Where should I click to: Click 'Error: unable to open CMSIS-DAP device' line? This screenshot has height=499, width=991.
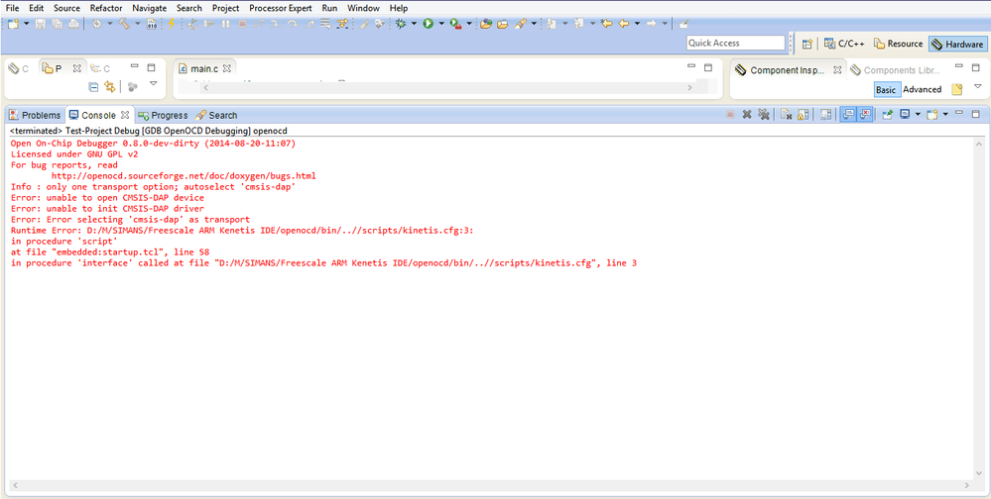(107, 197)
